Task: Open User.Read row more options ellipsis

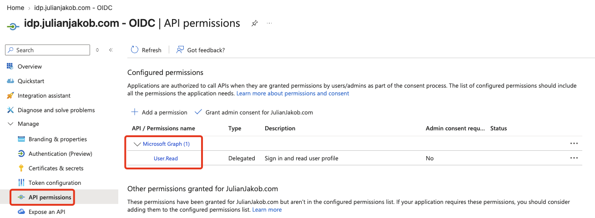Action: tap(574, 158)
